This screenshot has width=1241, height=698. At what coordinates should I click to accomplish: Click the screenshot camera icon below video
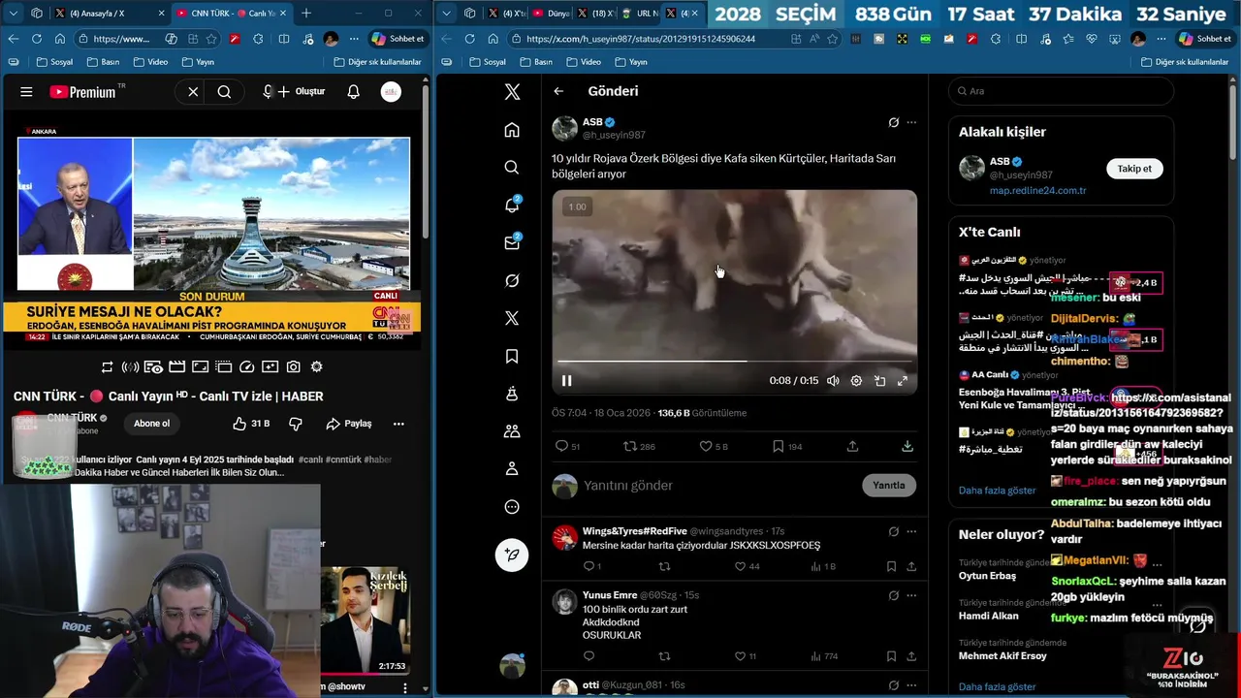293,367
